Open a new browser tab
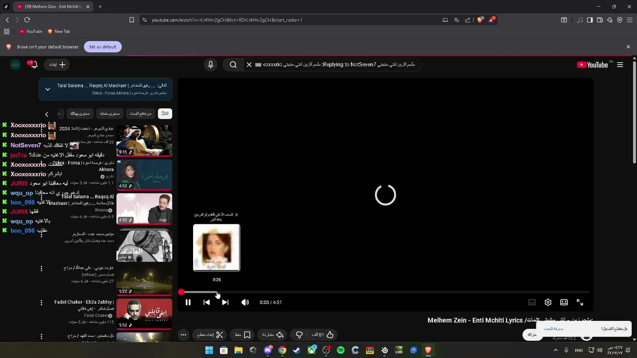Image resolution: width=637 pixels, height=358 pixels. pos(100,6)
